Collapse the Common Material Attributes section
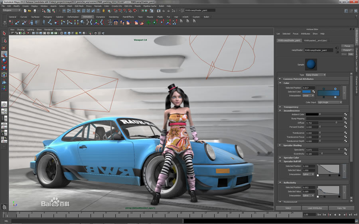 point(280,79)
